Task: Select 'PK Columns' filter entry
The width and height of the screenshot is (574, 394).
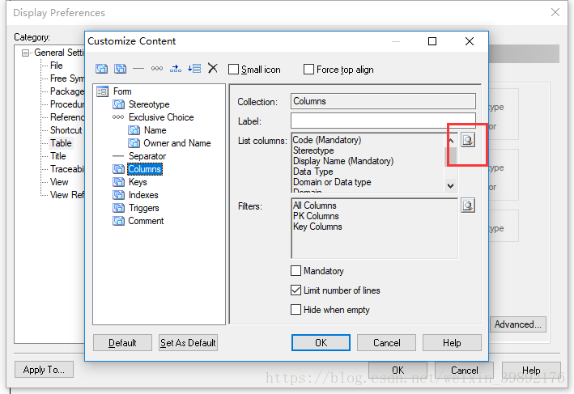Action: coord(316,216)
